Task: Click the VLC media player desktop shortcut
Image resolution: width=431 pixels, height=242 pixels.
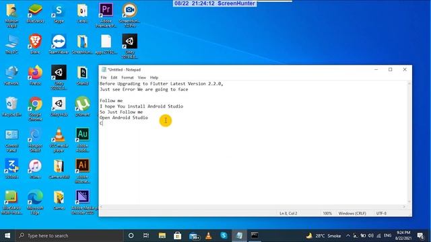Action: (59, 140)
